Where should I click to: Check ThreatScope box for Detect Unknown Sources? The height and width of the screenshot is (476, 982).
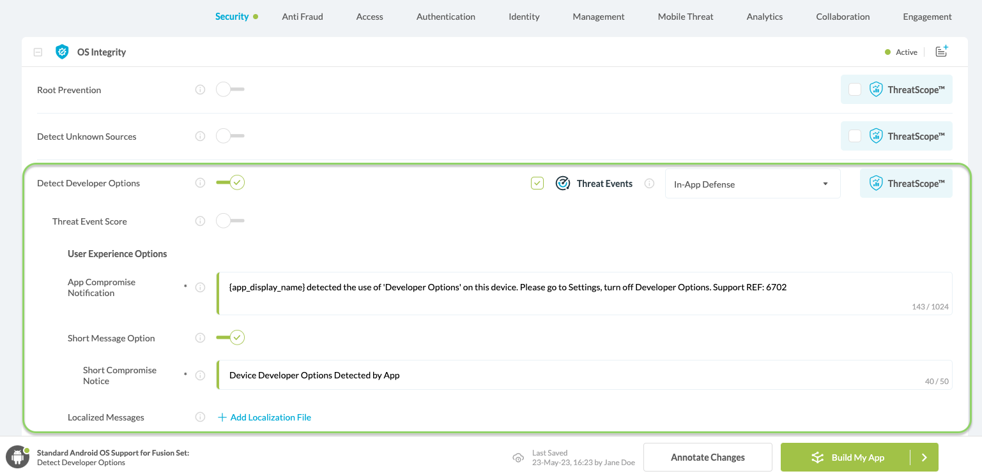pos(854,136)
